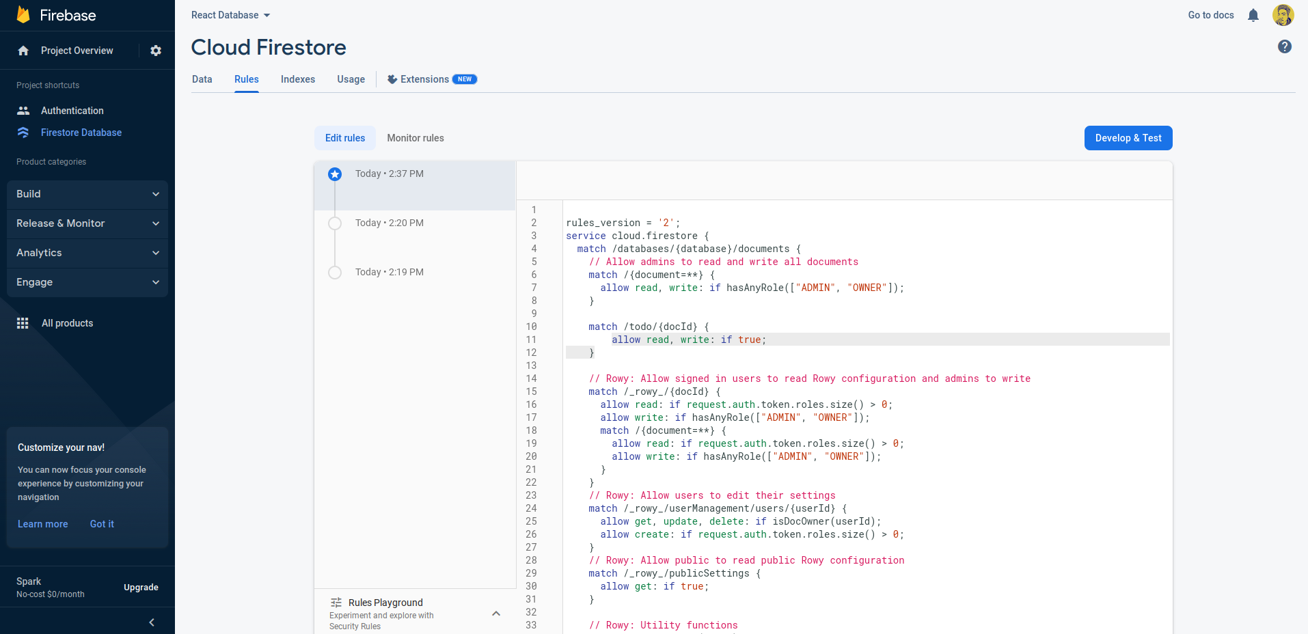Viewport: 1308px width, 634px height.
Task: Click the Today 2:37 PM version entry
Action: click(x=415, y=186)
